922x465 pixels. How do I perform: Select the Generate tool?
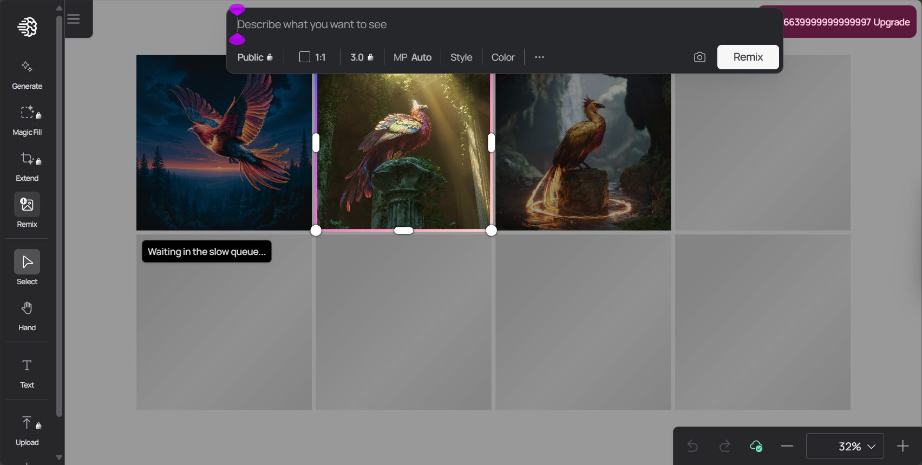[27, 75]
